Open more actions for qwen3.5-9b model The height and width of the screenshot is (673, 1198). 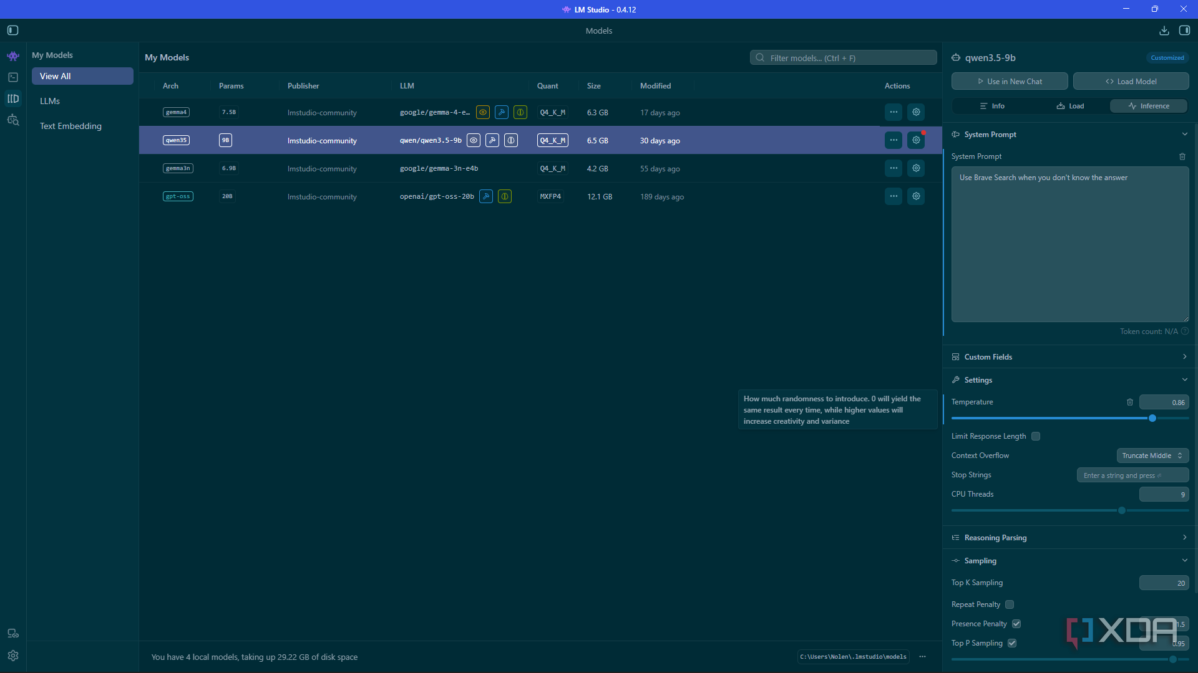pyautogui.click(x=894, y=140)
